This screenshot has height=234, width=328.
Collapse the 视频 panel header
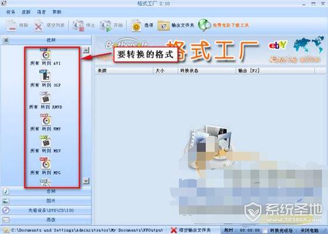(47, 40)
